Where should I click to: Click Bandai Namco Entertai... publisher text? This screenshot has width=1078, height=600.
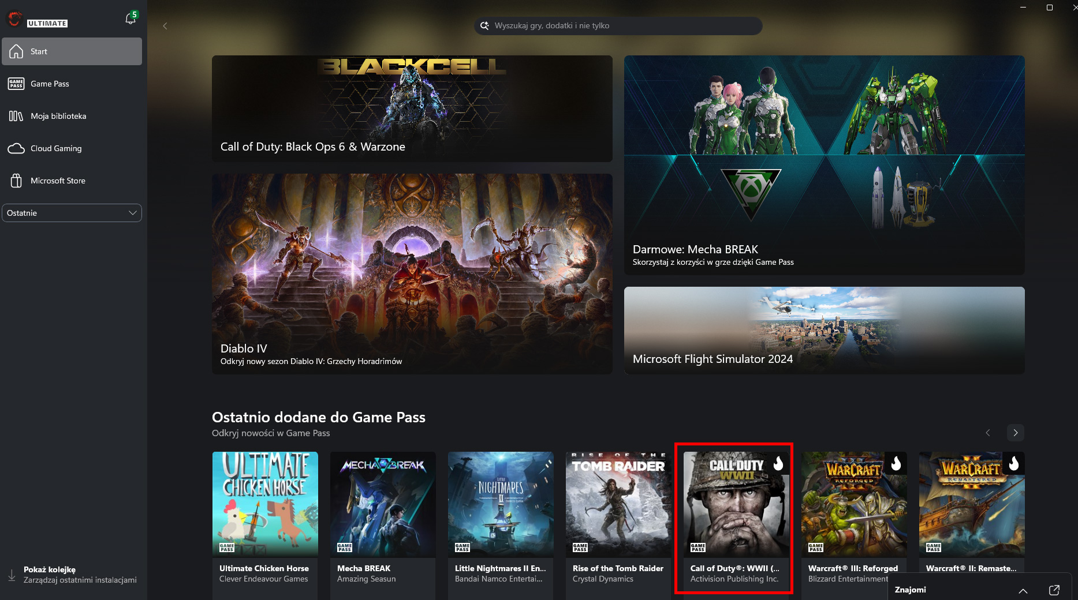tap(499, 579)
